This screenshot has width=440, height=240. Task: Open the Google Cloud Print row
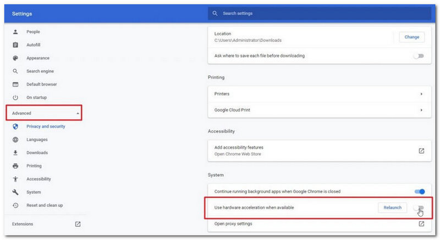pyautogui.click(x=320, y=110)
